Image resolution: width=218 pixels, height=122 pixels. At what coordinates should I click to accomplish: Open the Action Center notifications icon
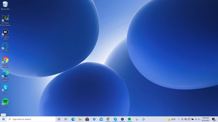point(214,119)
